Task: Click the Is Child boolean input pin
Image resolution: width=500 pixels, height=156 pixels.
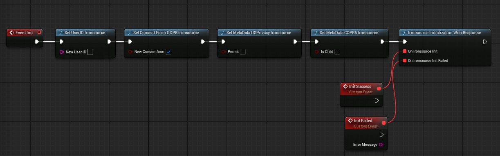Action: point(317,52)
